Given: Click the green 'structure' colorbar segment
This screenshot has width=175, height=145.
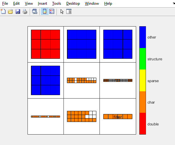Looking at the screenshot, I should 142,59.
